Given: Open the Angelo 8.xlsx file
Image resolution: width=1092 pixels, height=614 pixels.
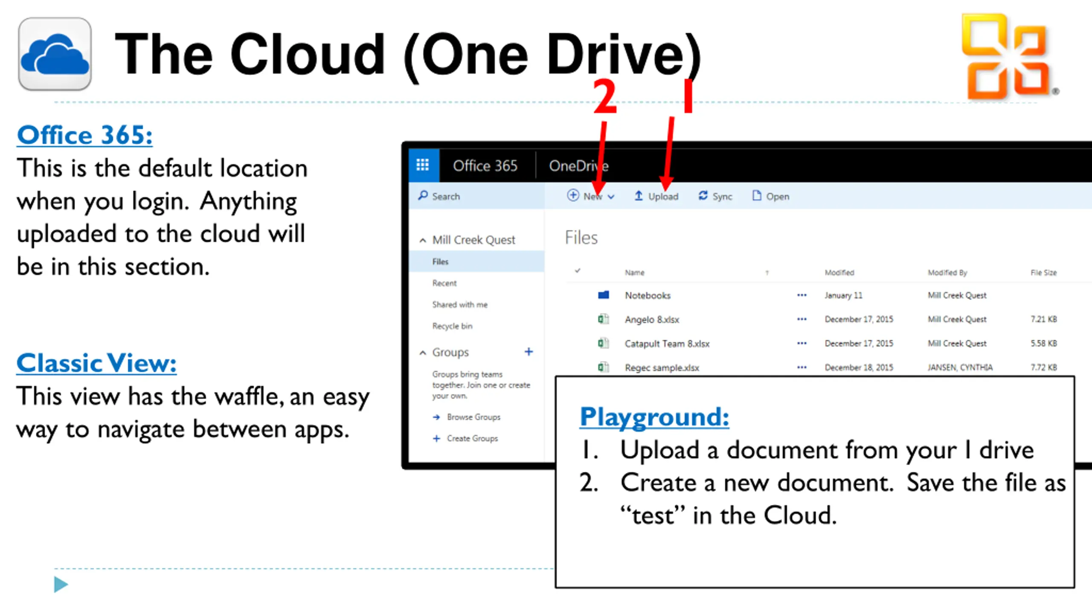Looking at the screenshot, I should pos(652,319).
